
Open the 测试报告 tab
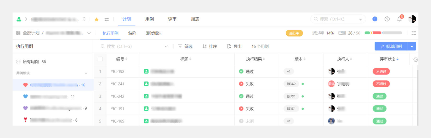[x=154, y=33]
